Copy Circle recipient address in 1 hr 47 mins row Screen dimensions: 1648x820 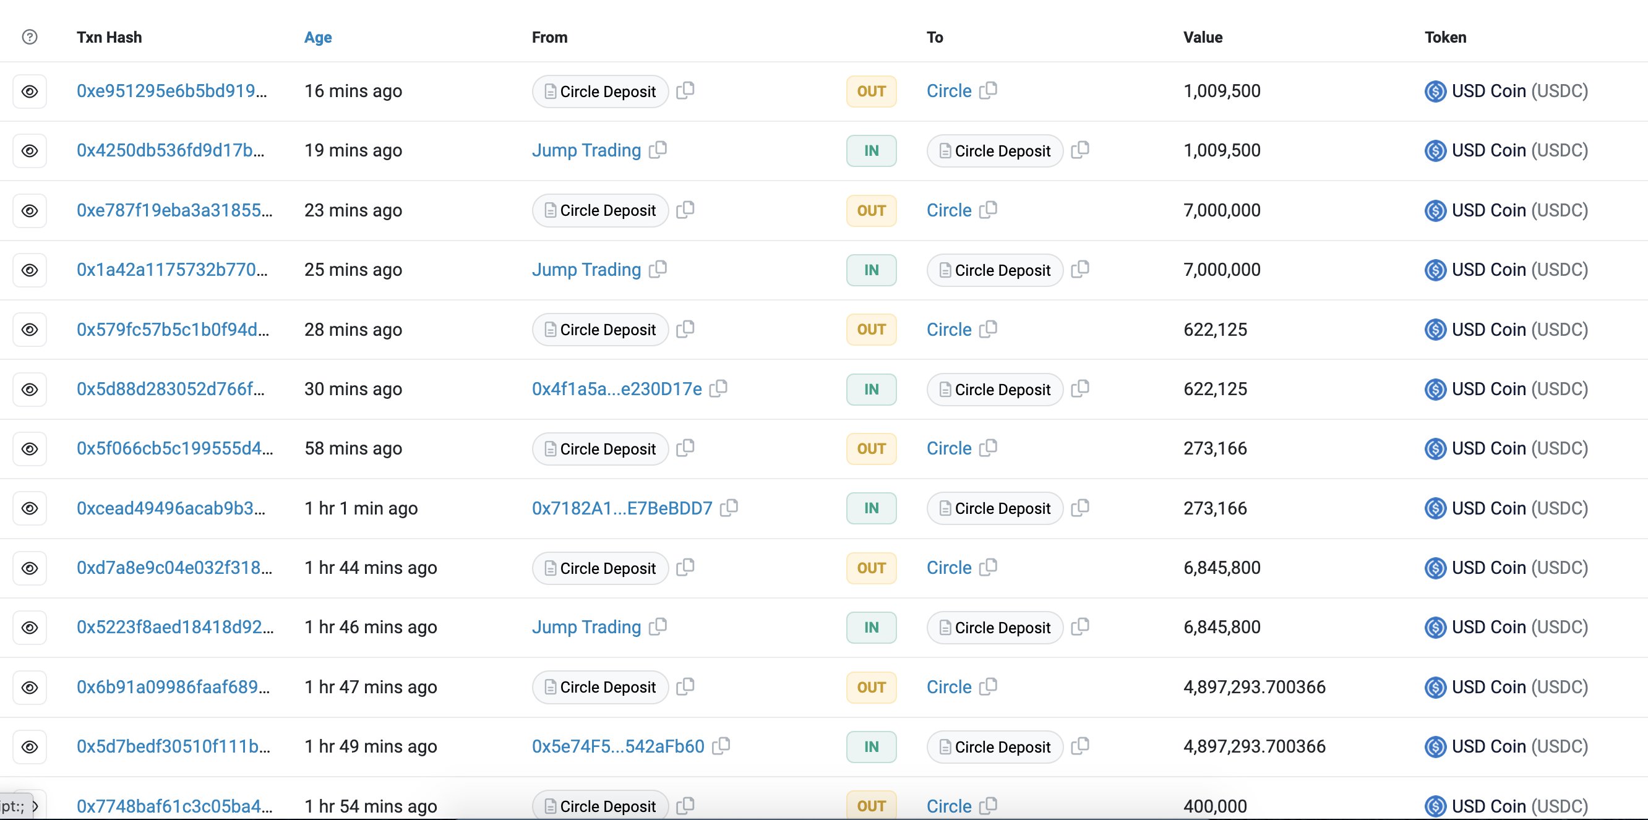(988, 686)
